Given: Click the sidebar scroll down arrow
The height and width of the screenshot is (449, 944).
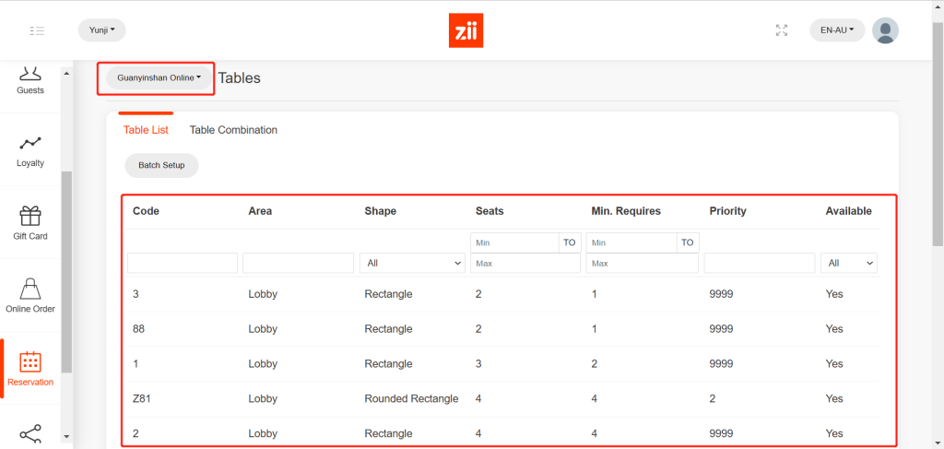Looking at the screenshot, I should (65, 436).
